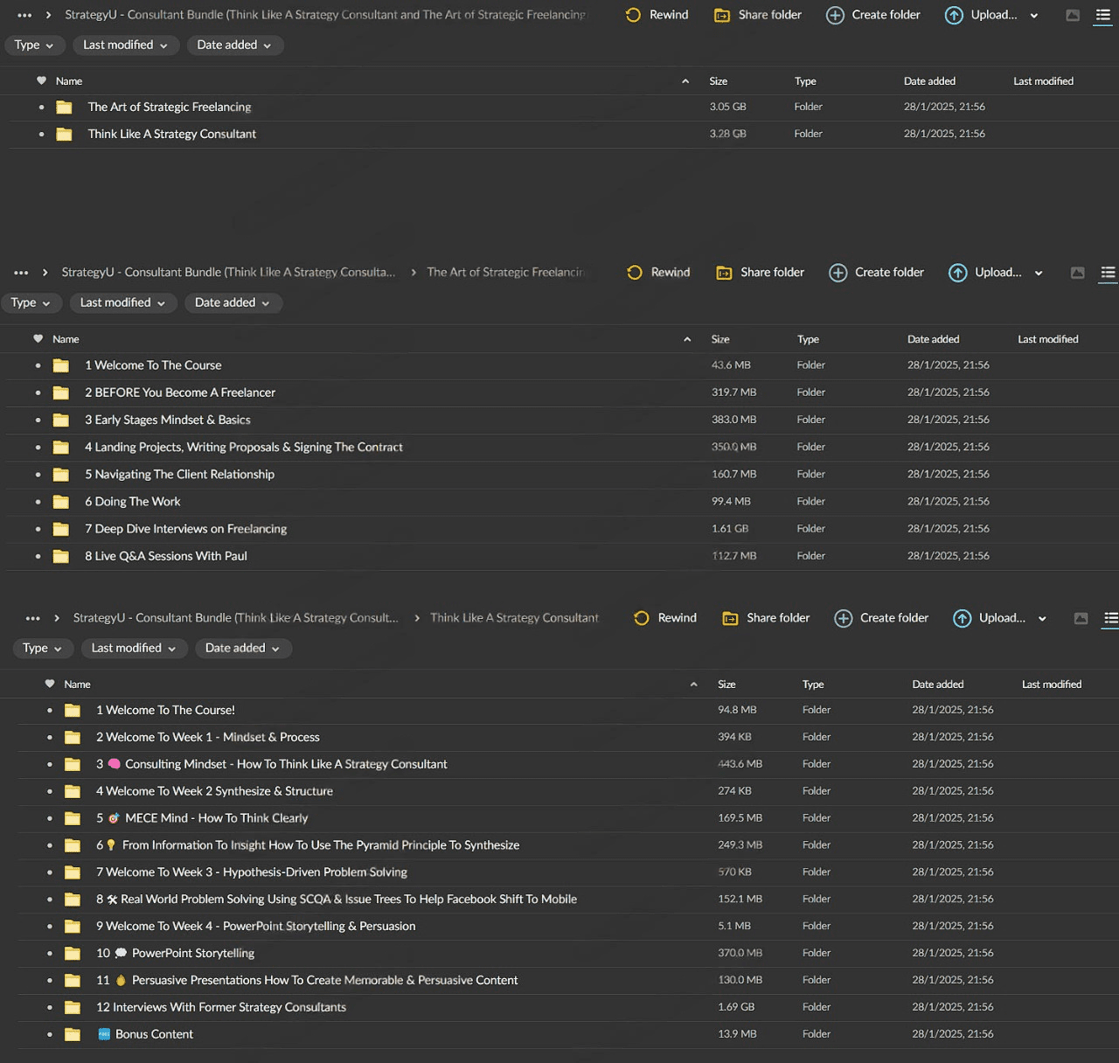Sort by Size column in bundle root folder view

click(x=719, y=81)
